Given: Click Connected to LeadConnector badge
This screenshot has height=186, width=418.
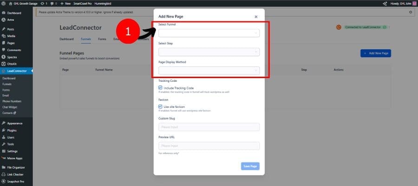Looking at the screenshot, I should [366, 27].
